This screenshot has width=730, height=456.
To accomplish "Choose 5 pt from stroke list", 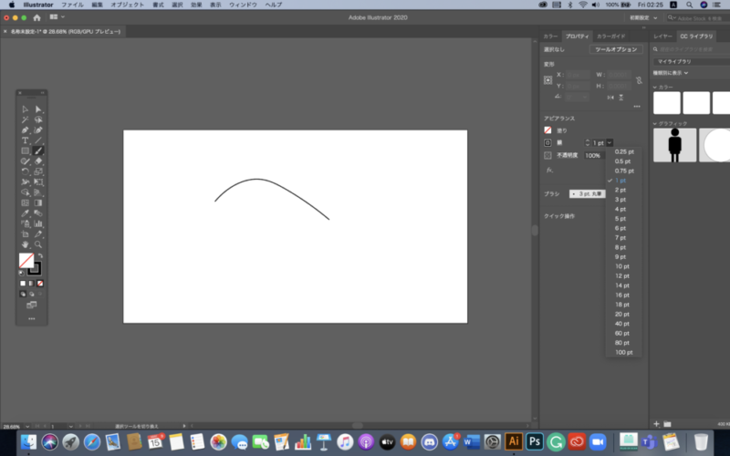I will pos(620,219).
